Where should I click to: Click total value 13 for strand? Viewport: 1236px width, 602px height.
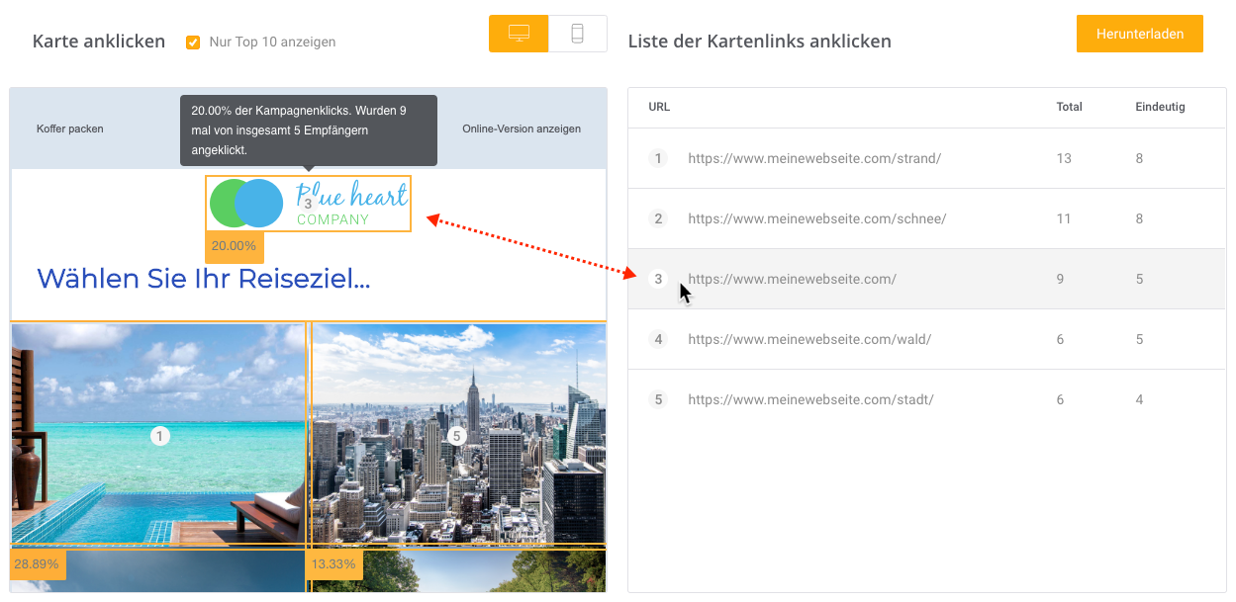1064,158
